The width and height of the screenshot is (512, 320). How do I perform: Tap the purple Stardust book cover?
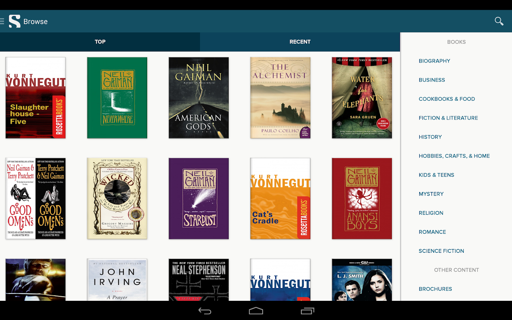click(x=199, y=198)
